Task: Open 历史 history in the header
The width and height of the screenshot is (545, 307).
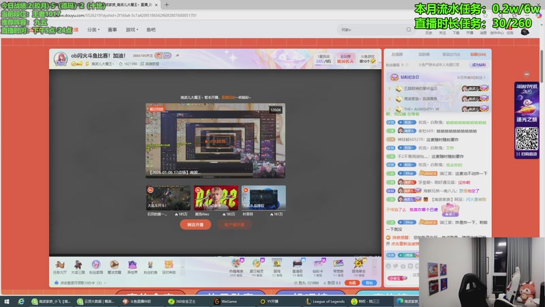Action: [x=429, y=33]
